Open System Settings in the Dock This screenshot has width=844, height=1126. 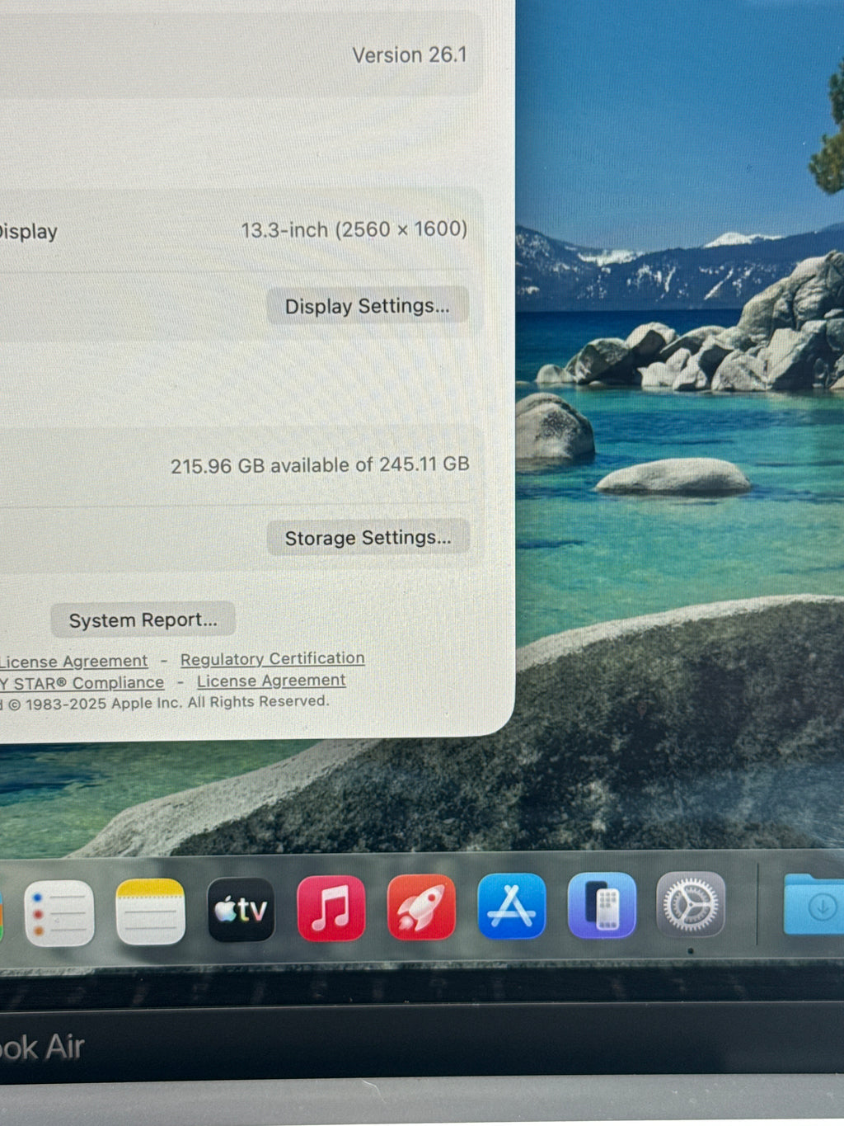691,905
